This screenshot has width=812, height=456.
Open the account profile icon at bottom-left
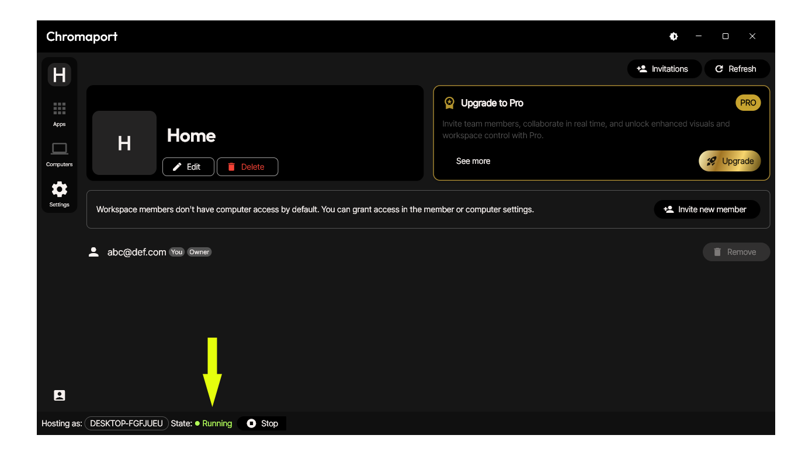click(x=59, y=395)
